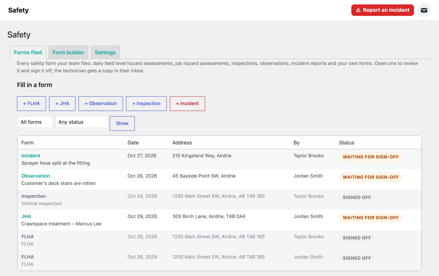Click the address 45 Bayside Point SW, Airdrie
Image resolution: width=439 pixels, height=276 pixels.
click(x=204, y=176)
